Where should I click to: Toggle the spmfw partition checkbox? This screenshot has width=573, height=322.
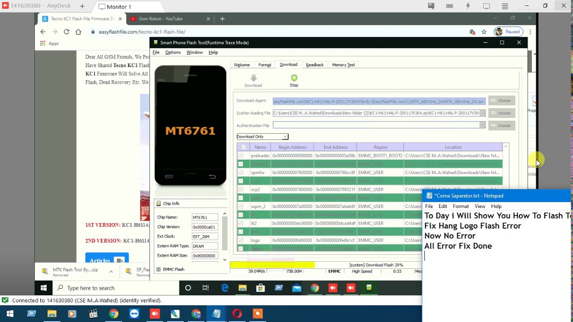pyautogui.click(x=241, y=173)
